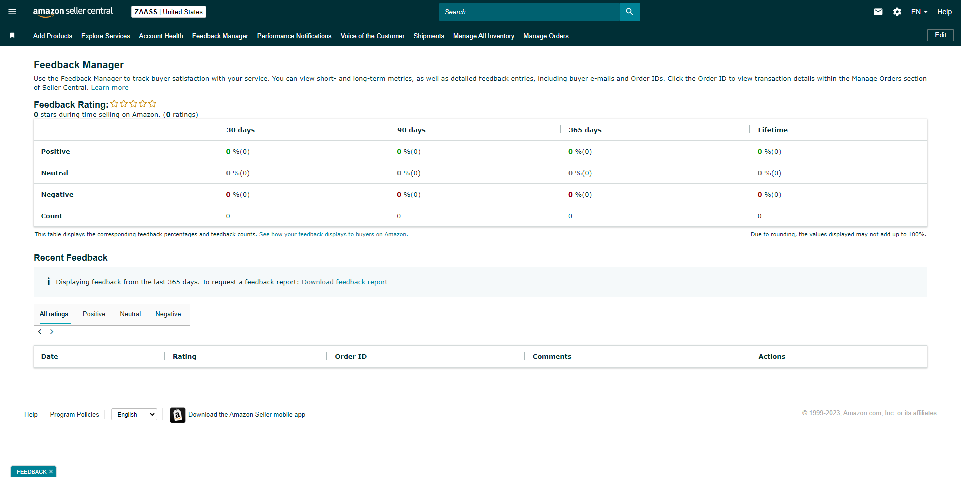Go to Shipments
Viewport: 961px width, 477px height.
coord(429,36)
